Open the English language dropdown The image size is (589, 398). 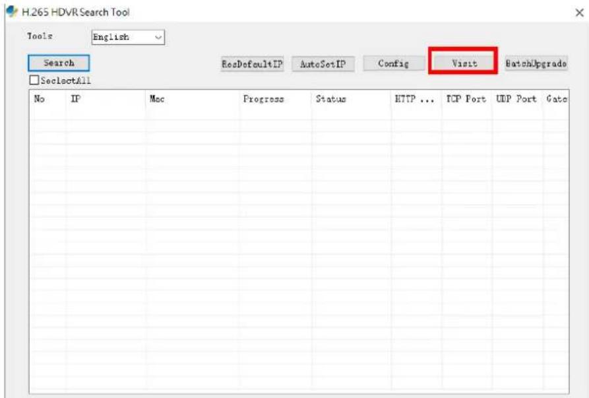click(128, 37)
